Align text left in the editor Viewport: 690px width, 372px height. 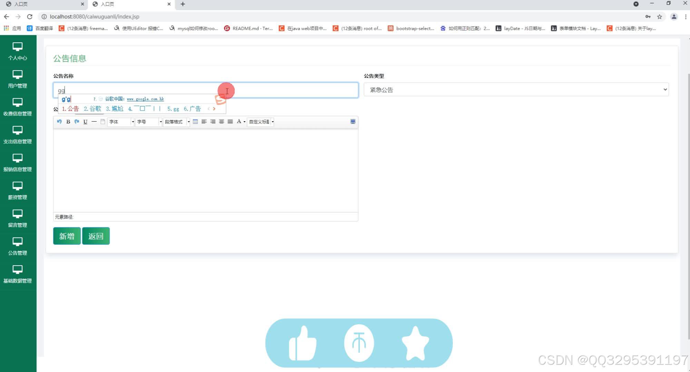[x=204, y=122]
